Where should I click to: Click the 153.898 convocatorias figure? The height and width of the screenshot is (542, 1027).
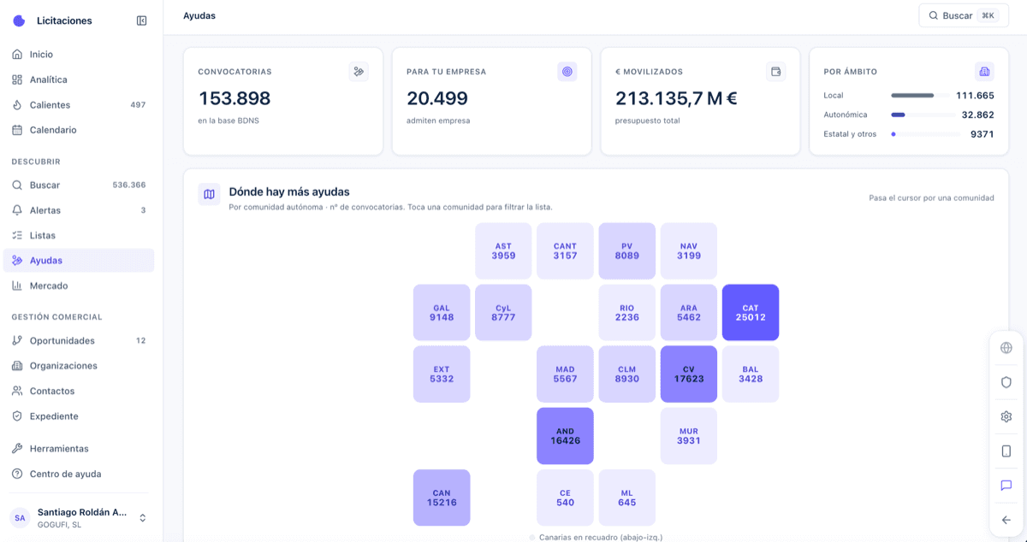pos(234,98)
